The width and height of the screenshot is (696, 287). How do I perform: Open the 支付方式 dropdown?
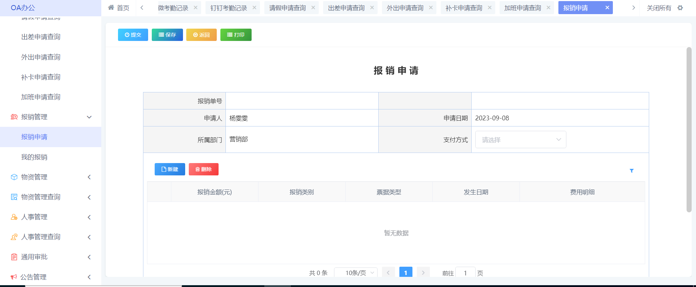[520, 140]
